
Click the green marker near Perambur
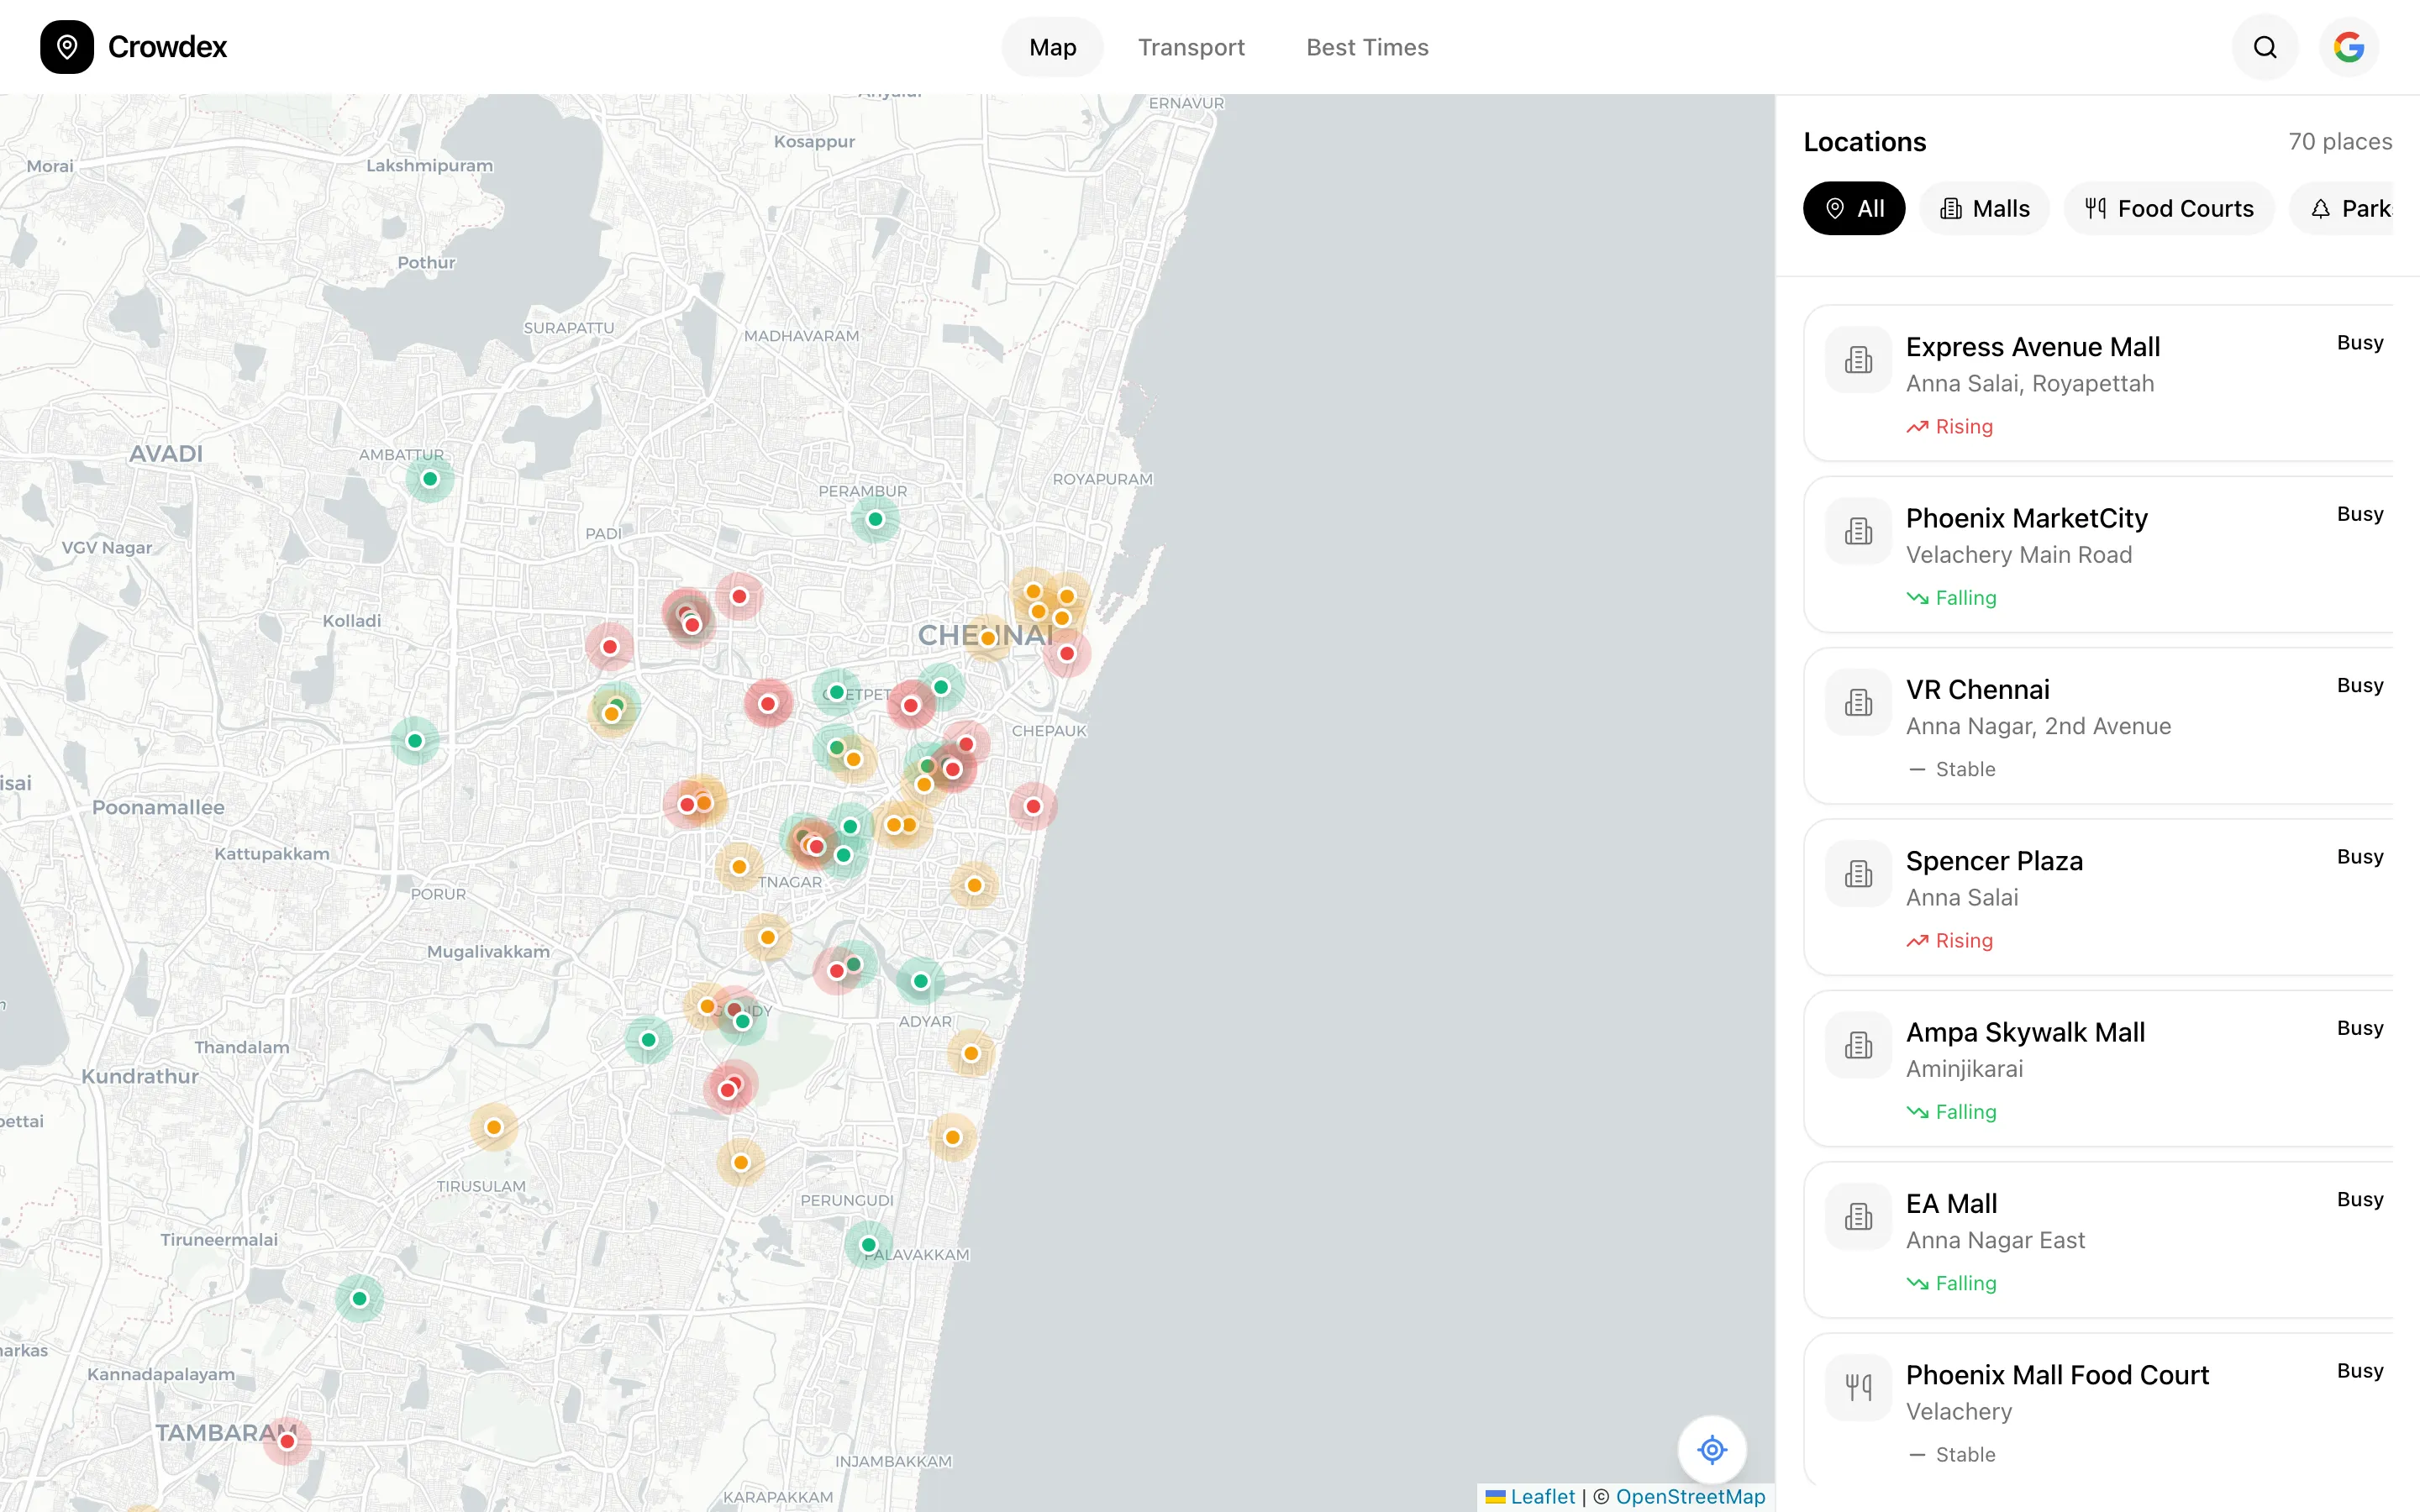(x=875, y=519)
